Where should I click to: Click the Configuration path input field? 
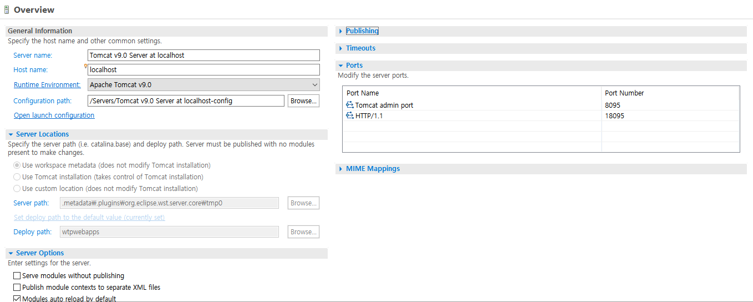point(186,101)
